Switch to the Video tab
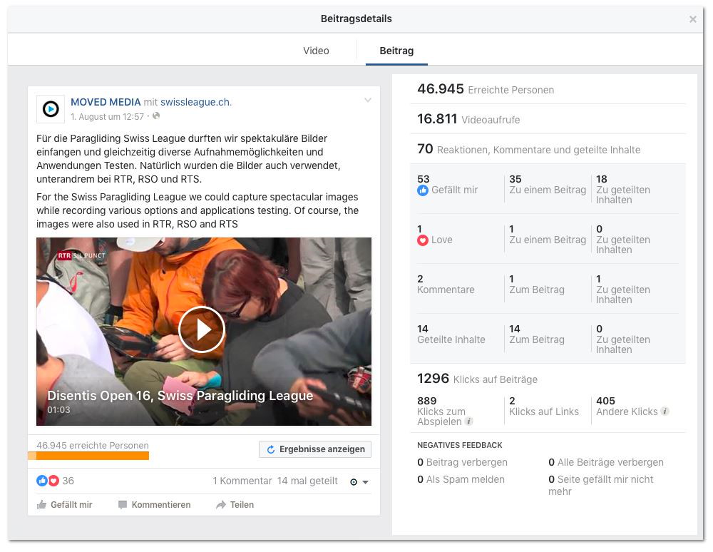This screenshot has height=552, width=713. click(x=316, y=51)
